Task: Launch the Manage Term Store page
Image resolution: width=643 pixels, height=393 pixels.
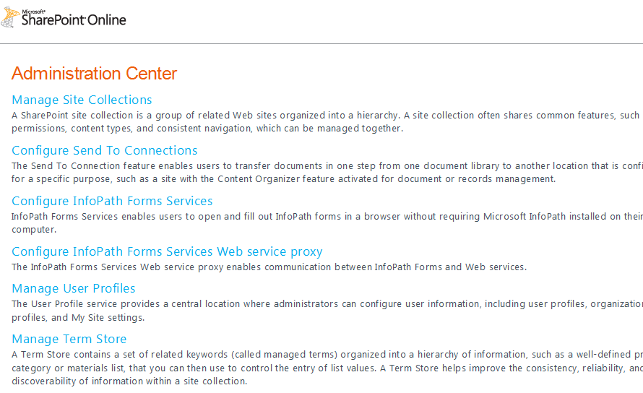Action: [69, 339]
